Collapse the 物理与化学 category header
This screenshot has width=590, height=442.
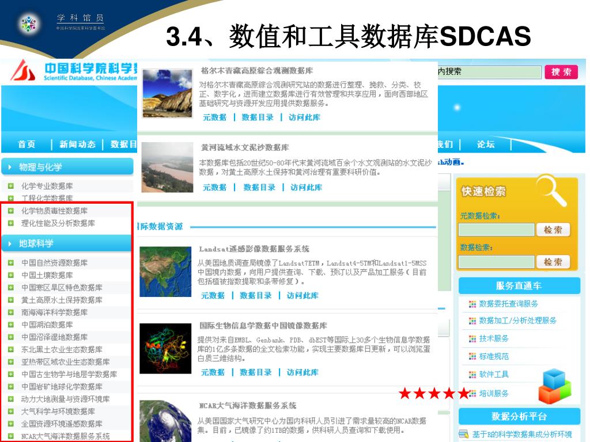67,167
